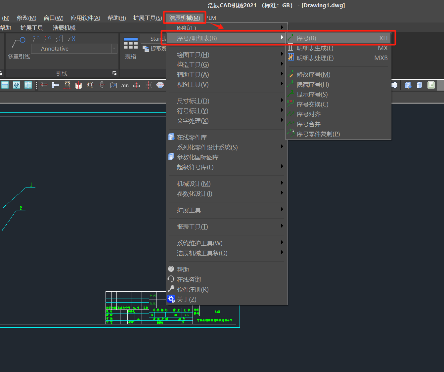Image resolution: width=444 pixels, height=372 pixels.
Task: Open 浩辰机械工具条(O) menu entry
Action: 227,253
